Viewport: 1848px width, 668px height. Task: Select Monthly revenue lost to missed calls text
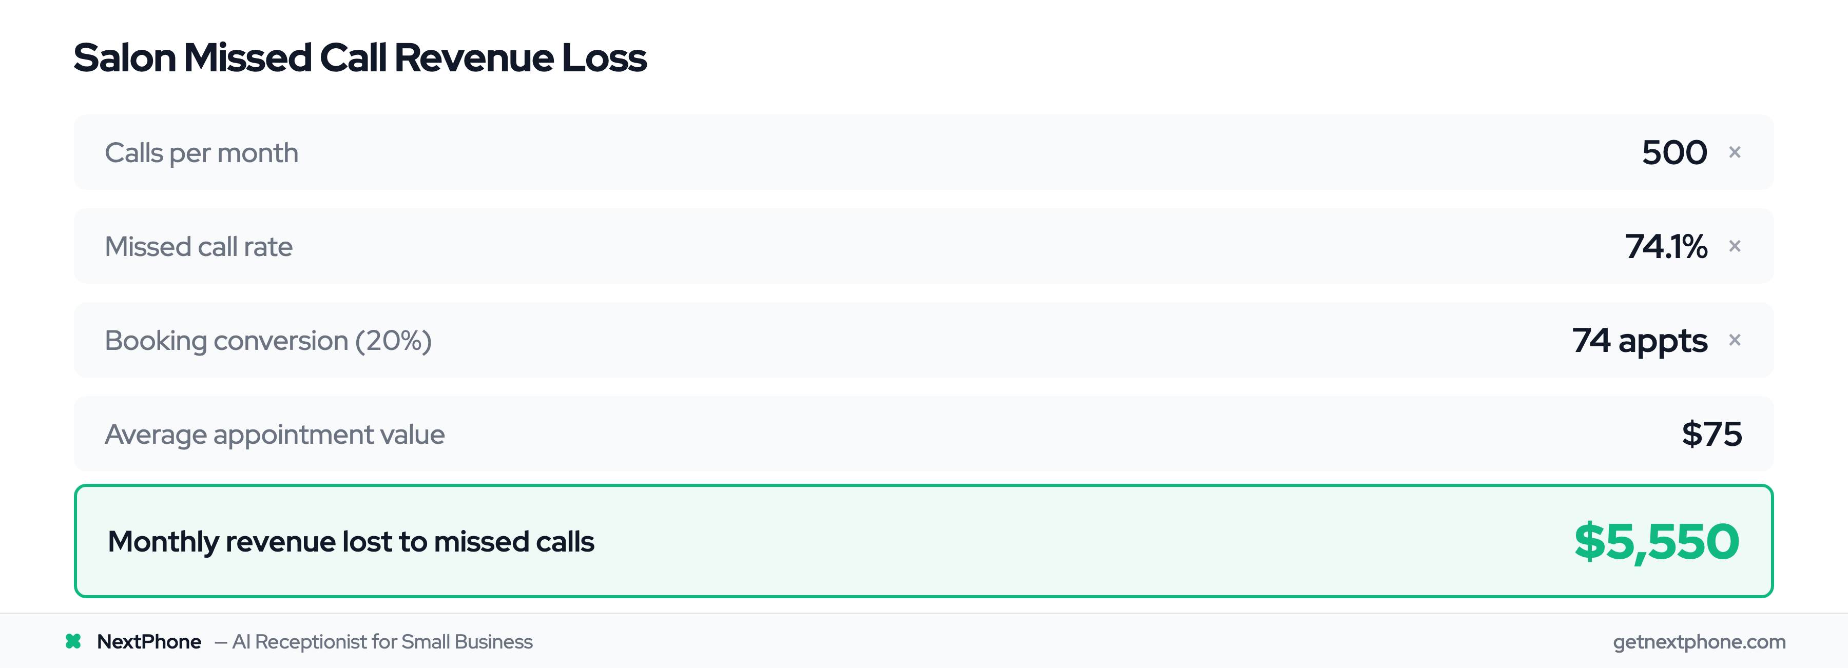tap(351, 542)
